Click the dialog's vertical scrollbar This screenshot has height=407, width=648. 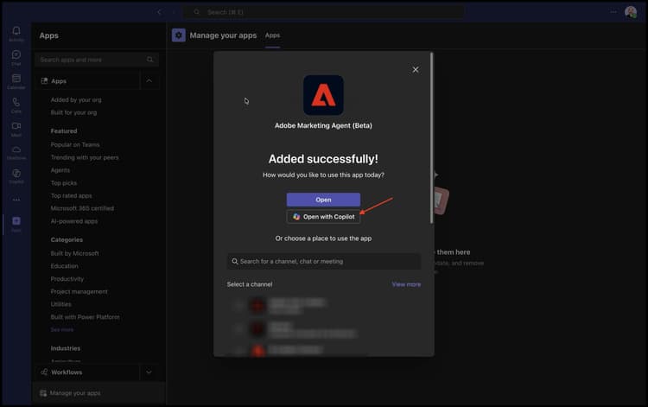click(432, 138)
